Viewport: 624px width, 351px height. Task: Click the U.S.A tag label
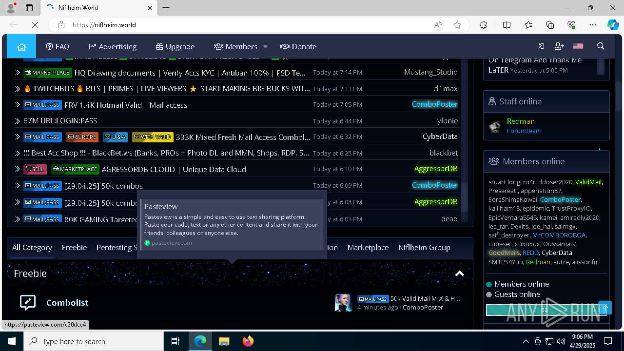(115, 137)
